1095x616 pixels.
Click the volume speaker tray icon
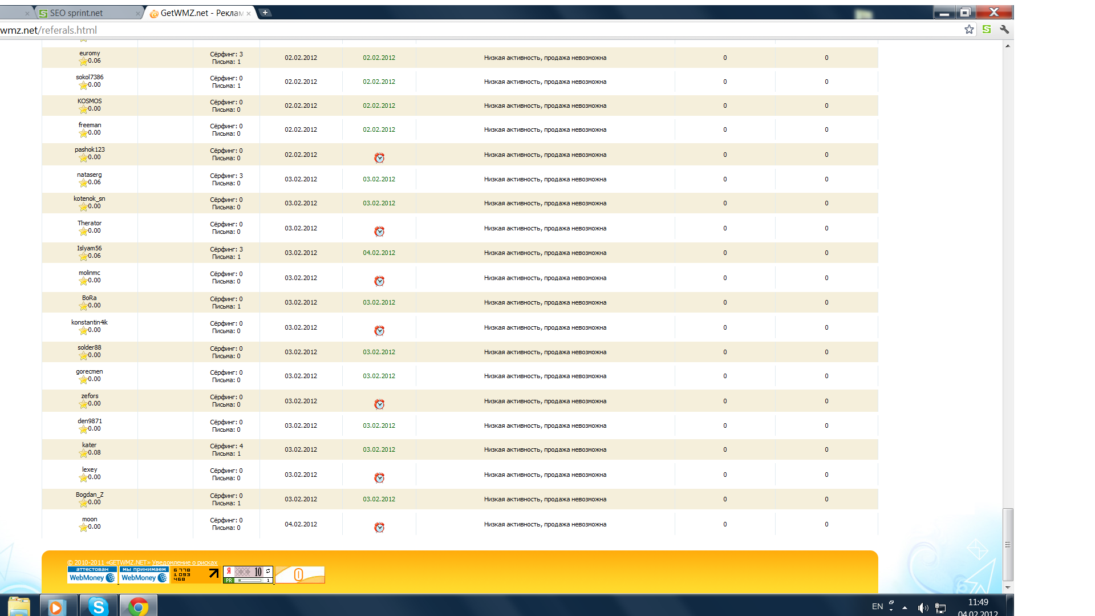click(x=922, y=608)
